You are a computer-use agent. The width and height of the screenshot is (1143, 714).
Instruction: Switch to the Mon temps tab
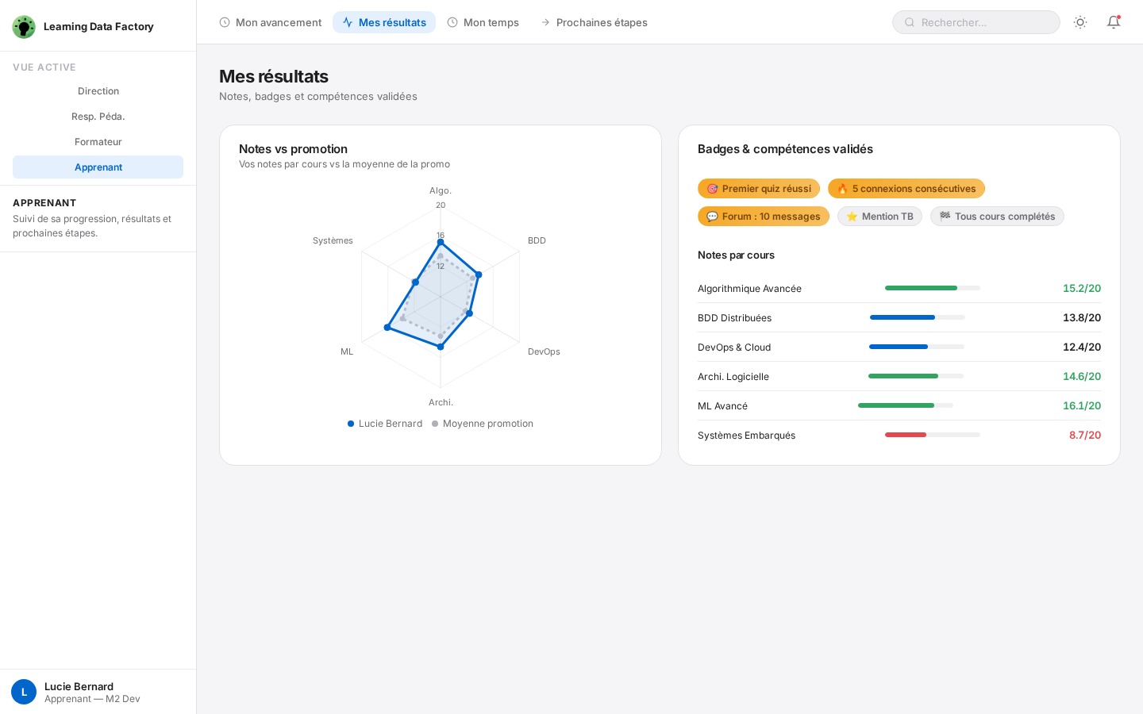[x=483, y=22]
